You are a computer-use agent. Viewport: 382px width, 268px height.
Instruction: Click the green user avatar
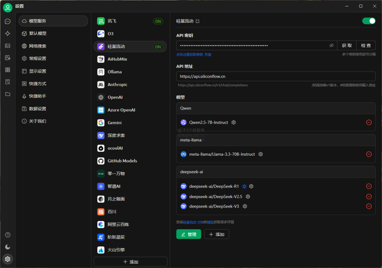pyautogui.click(x=7, y=7)
